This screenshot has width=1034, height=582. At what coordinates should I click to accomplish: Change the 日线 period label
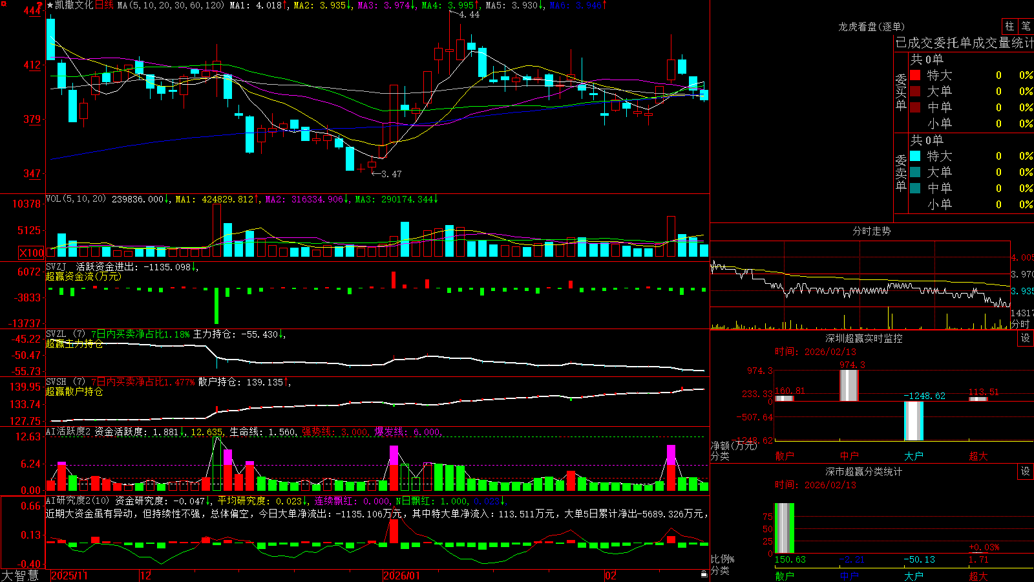coord(104,5)
